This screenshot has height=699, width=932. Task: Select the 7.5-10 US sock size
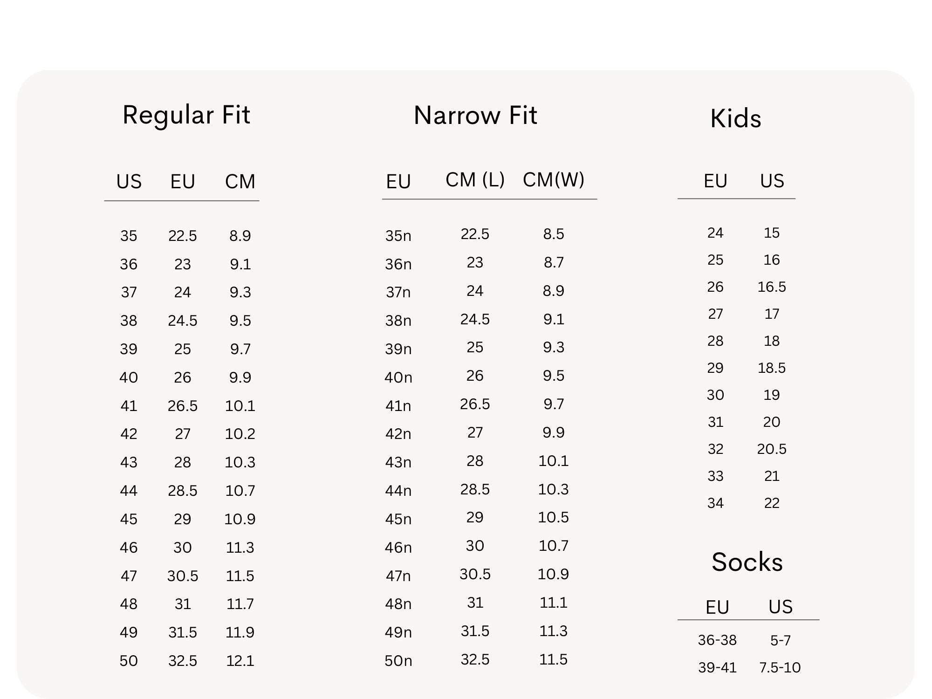tap(780, 668)
